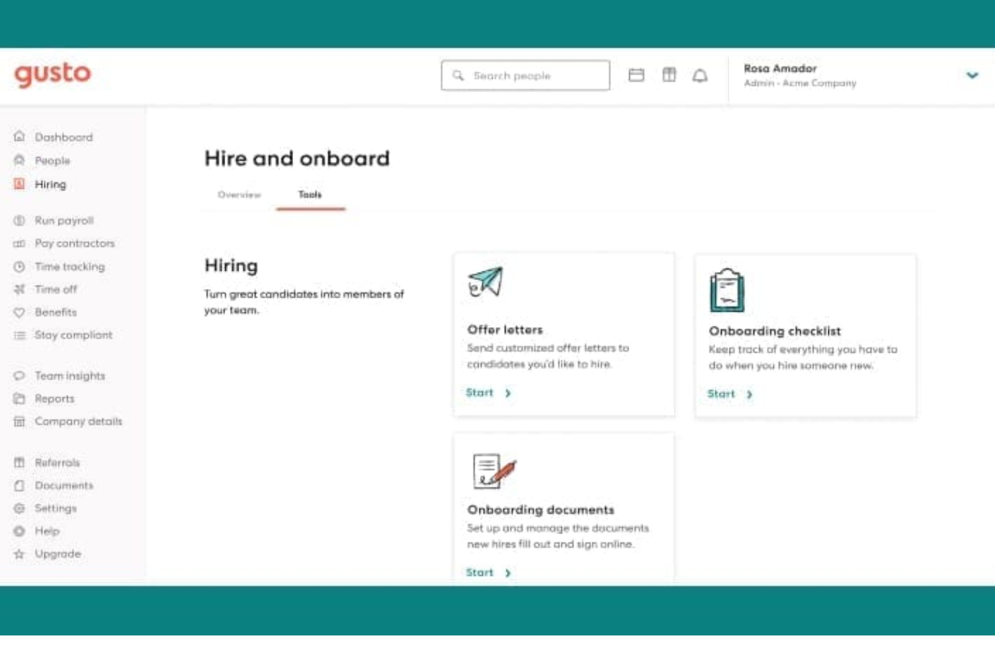Screen dimensions: 995x663
Task: Open Company details in the sidebar
Action: click(79, 421)
